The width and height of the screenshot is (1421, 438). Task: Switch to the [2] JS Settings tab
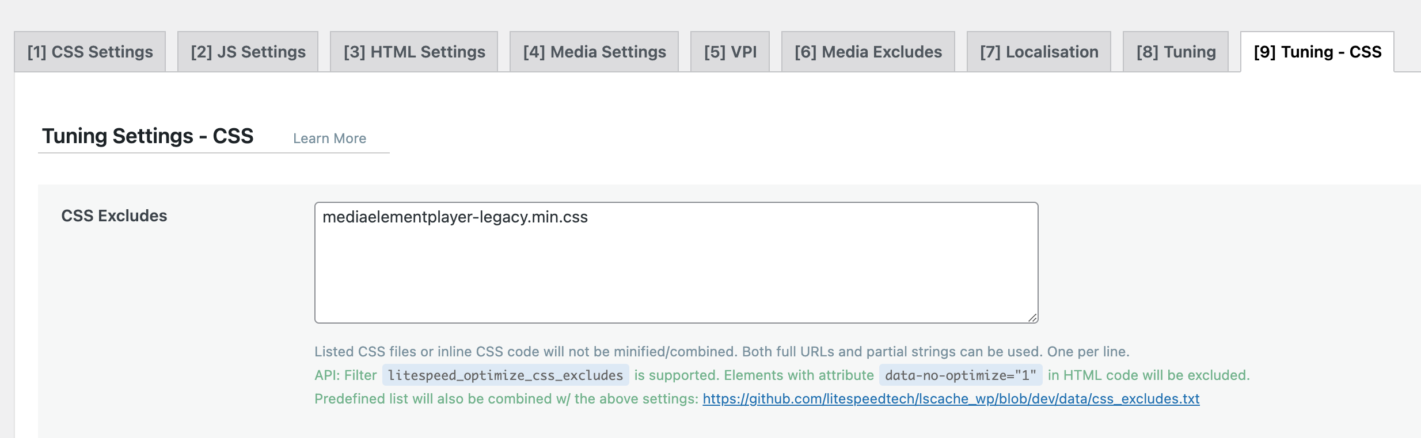(x=248, y=52)
